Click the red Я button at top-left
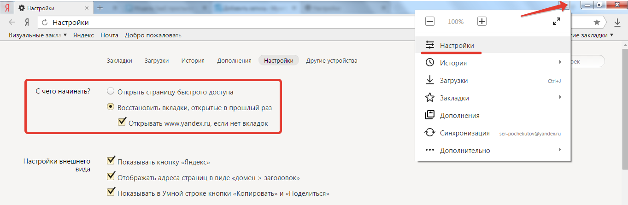This screenshot has width=628, height=205. pos(6,8)
